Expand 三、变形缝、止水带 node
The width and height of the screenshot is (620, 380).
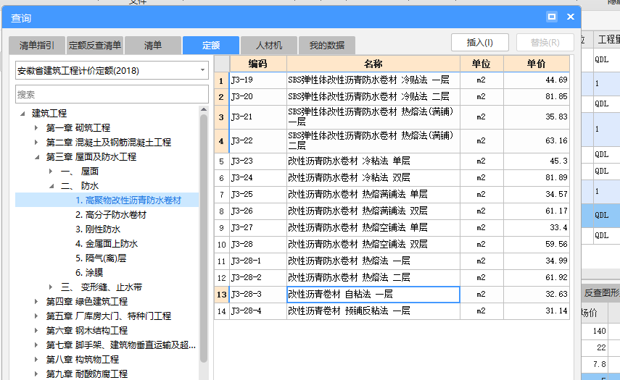pos(51,287)
